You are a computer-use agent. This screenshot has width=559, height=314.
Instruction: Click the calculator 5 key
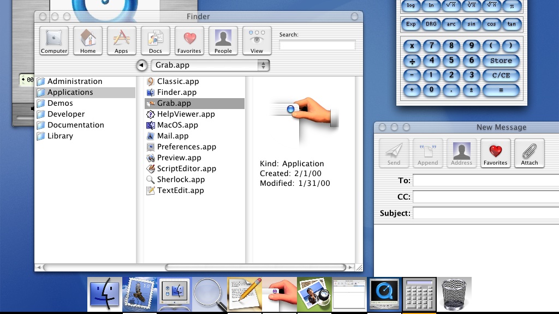pos(451,61)
